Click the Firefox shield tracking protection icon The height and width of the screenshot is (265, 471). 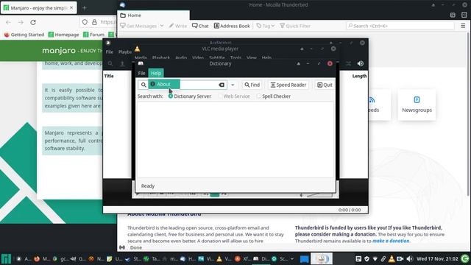point(85,22)
